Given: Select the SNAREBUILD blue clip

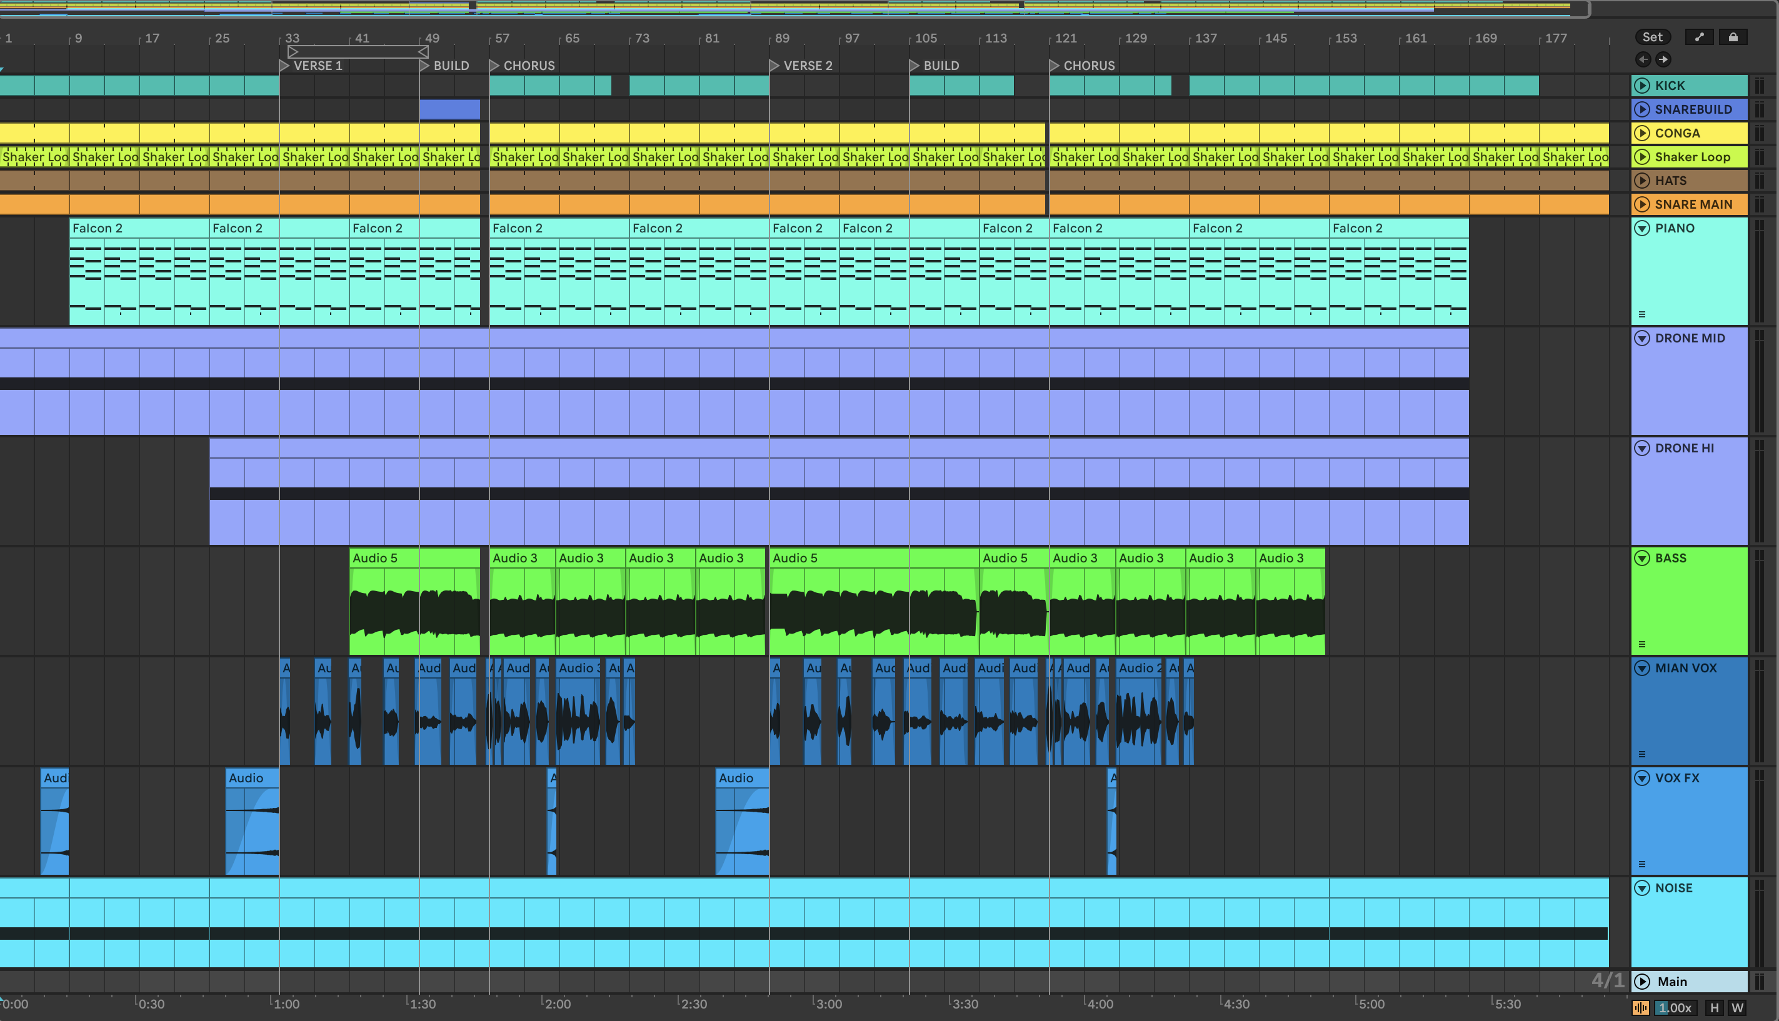Looking at the screenshot, I should (x=449, y=109).
